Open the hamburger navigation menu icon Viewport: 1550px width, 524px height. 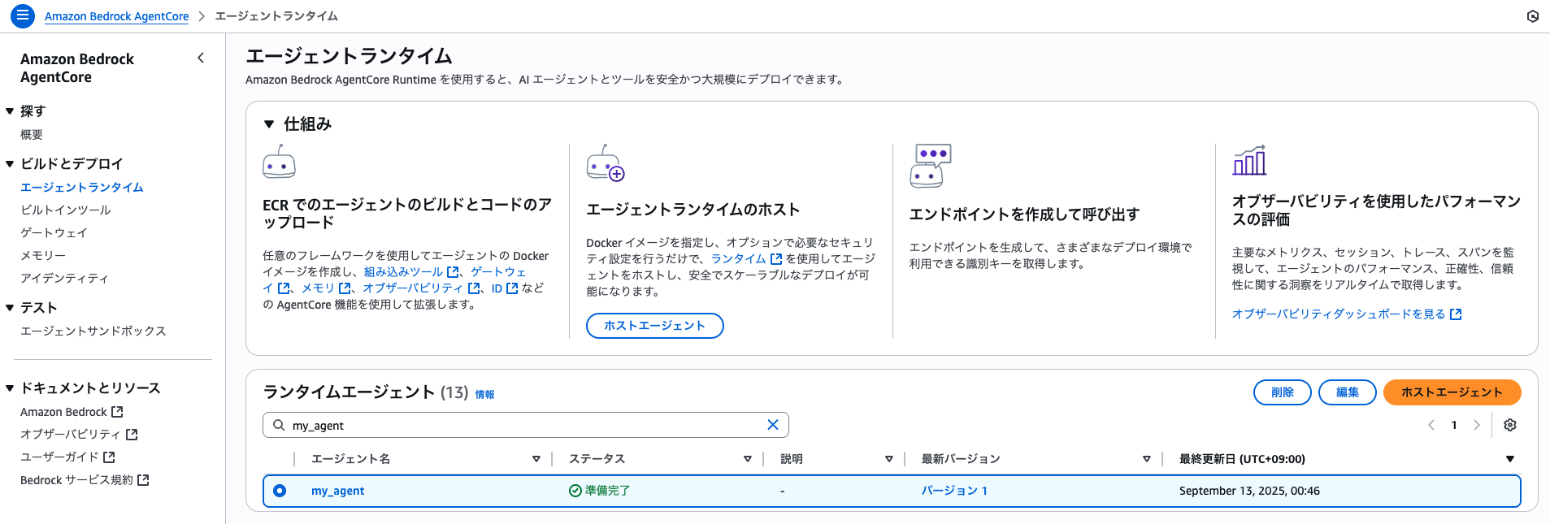coord(22,15)
